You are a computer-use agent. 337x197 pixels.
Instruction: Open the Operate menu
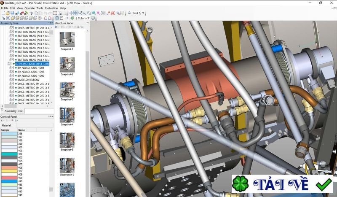pos(29,8)
